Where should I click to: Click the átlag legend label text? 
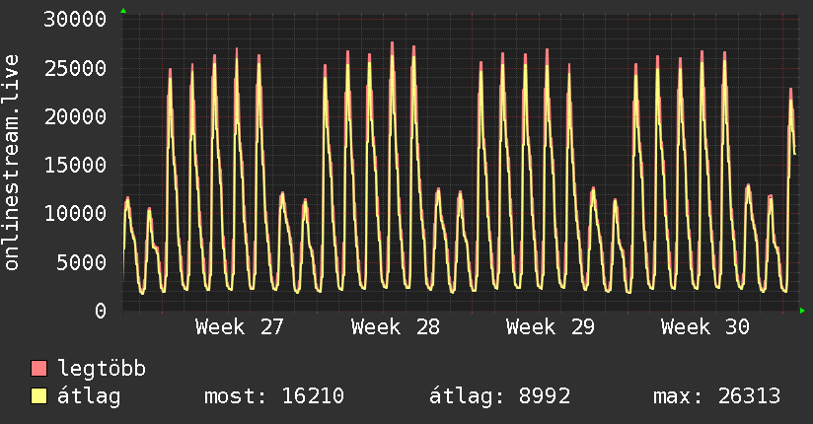click(x=89, y=396)
